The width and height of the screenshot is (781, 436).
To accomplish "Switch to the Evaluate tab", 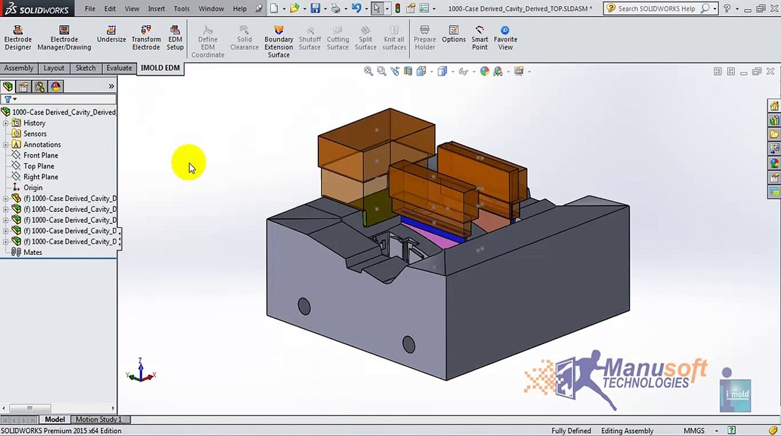I will click(x=119, y=68).
